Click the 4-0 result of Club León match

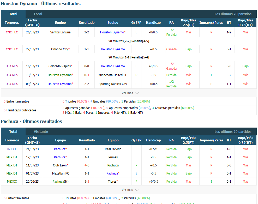(x=87, y=165)
